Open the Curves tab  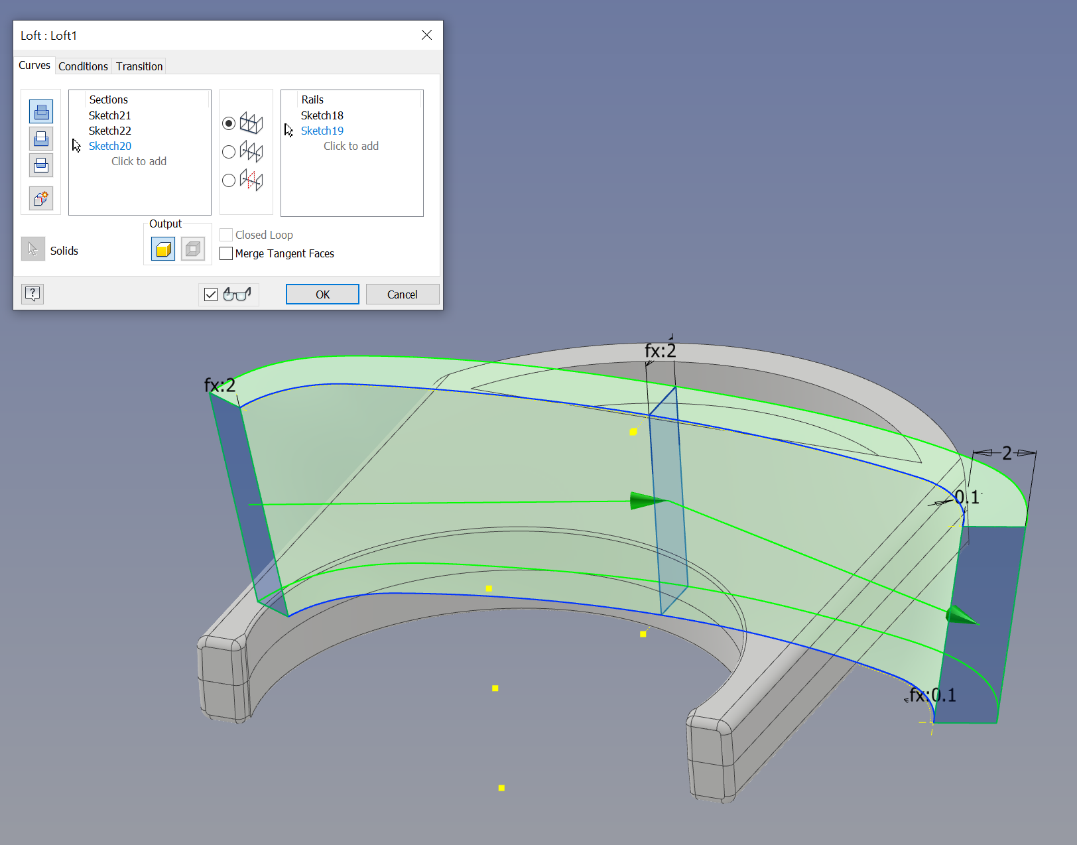(34, 65)
